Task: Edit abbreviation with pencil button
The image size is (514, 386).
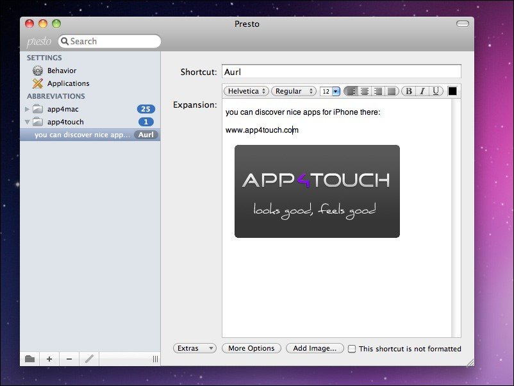Action: (x=89, y=359)
